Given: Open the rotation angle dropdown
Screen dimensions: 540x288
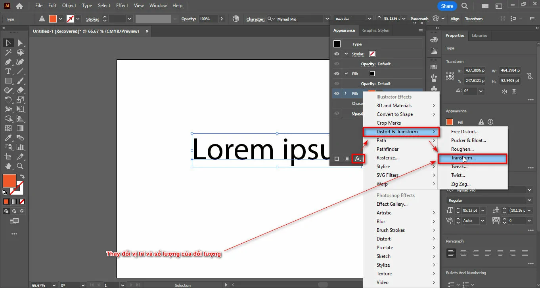Looking at the screenshot, I should click(481, 91).
